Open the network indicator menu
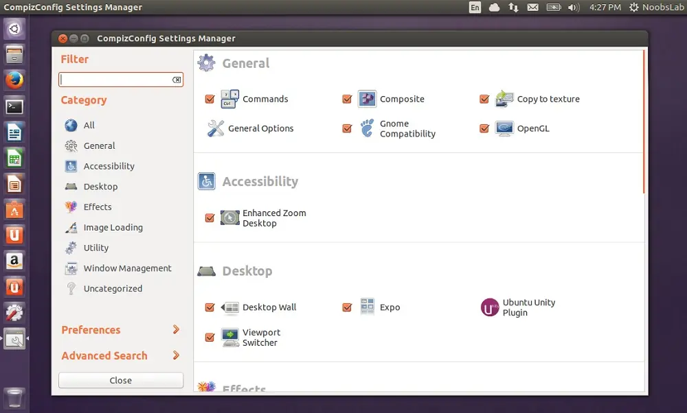687x413 pixels. click(513, 8)
